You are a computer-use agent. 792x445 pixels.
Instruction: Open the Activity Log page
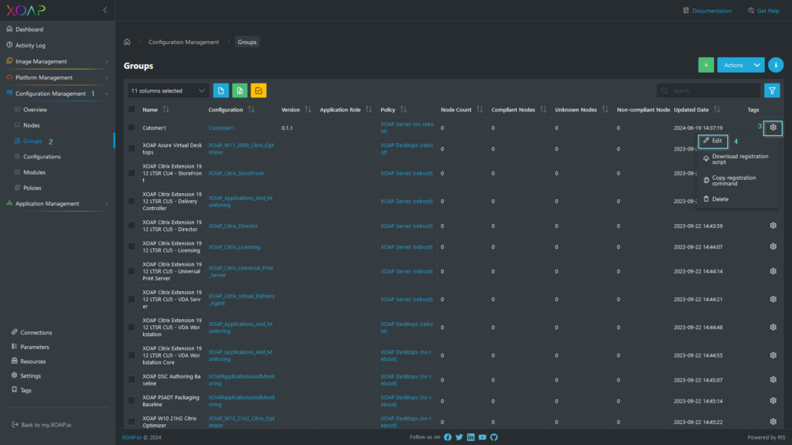coord(30,46)
